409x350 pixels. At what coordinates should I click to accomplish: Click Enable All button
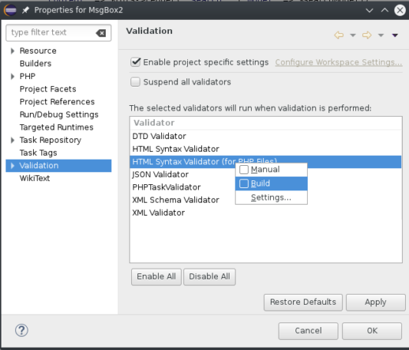pyautogui.click(x=157, y=276)
